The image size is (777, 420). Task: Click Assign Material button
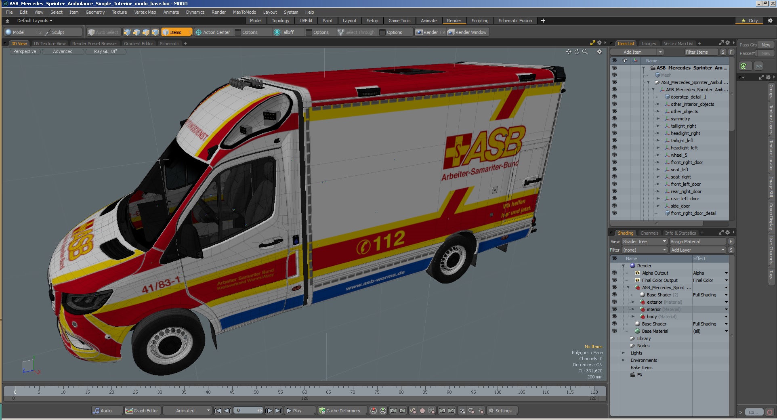[x=697, y=241]
